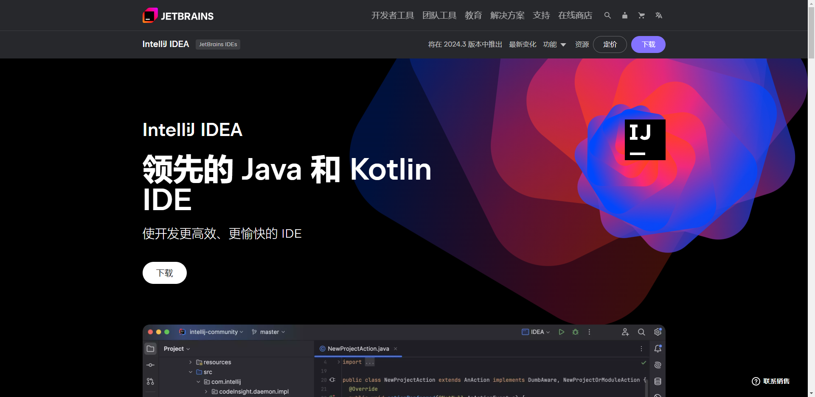Image resolution: width=815 pixels, height=397 pixels.
Task: Click the IDE settings gear icon
Action: click(658, 332)
